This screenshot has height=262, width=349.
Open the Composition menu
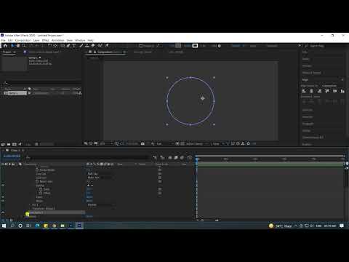23,40
